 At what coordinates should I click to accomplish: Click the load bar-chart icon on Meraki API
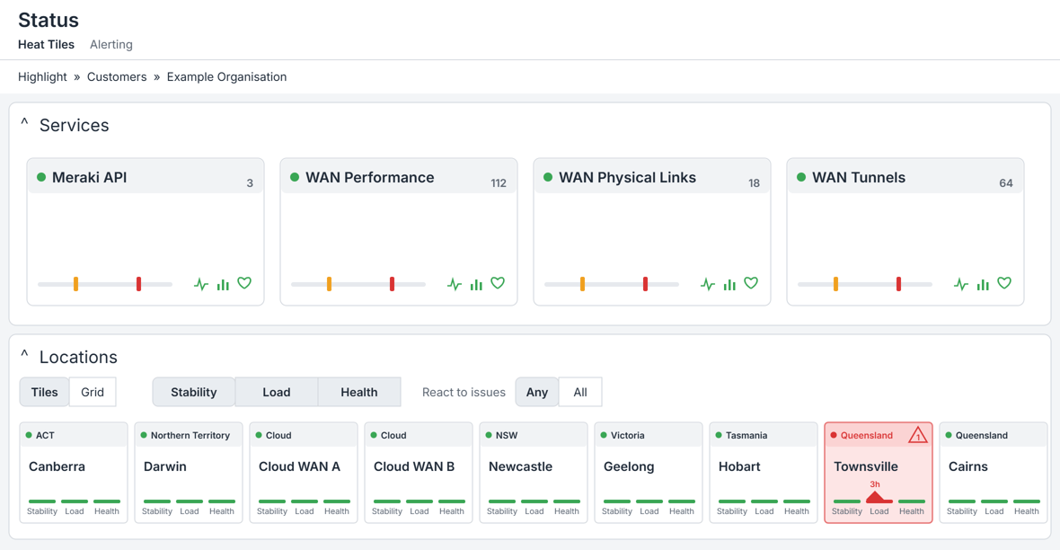coord(223,284)
